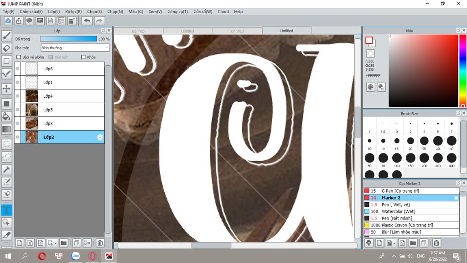Toggle the Khóa checkbox

pyautogui.click(x=83, y=57)
